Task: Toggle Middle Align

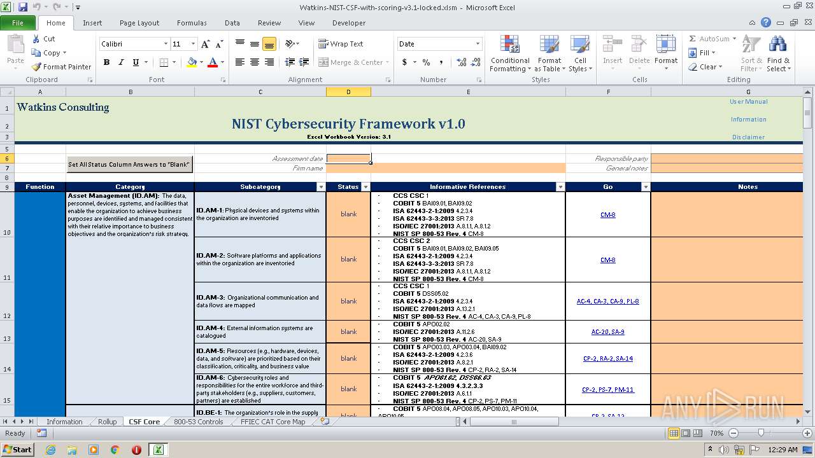Action: (255, 44)
